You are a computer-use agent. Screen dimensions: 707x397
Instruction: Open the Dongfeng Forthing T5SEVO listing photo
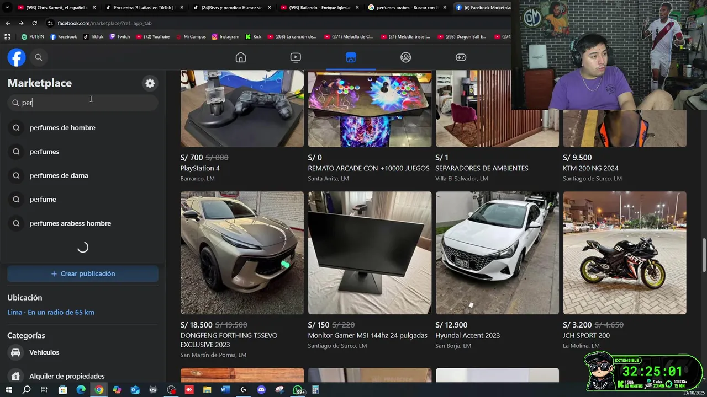pyautogui.click(x=242, y=253)
